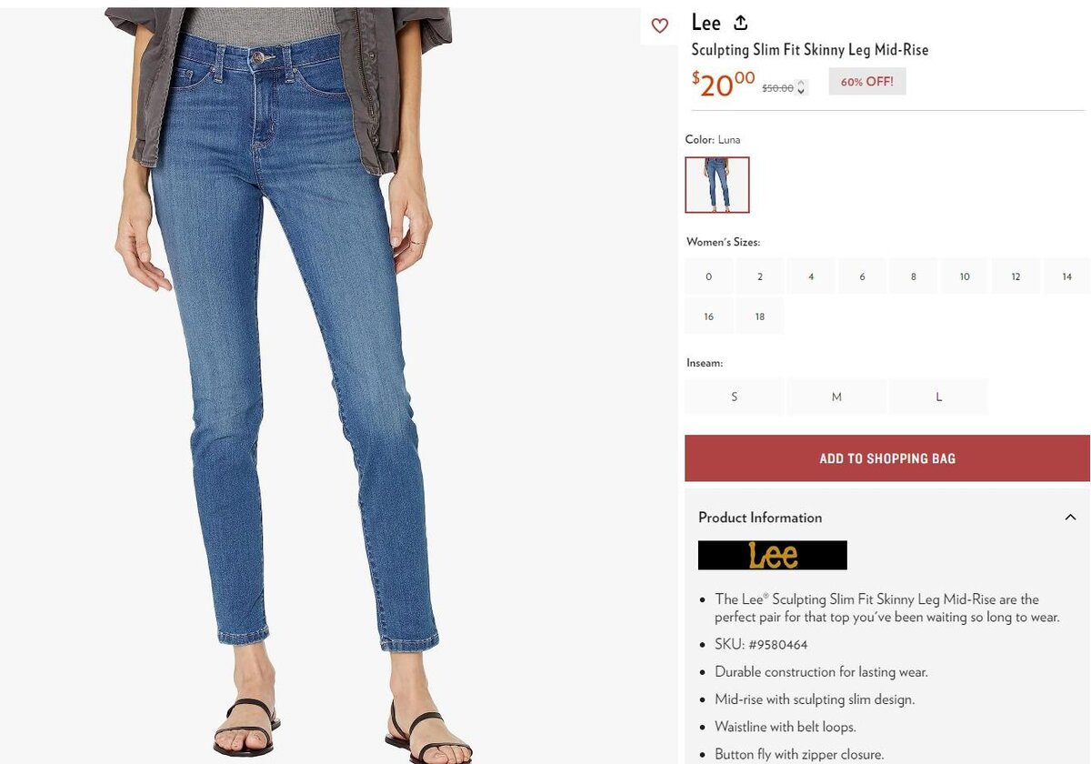This screenshot has height=764, width=1091.
Task: Click the share icon beside Lee
Action: click(741, 23)
